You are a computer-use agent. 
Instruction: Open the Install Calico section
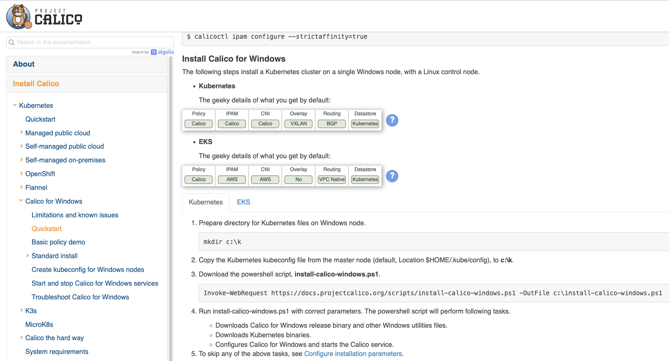[87, 84]
